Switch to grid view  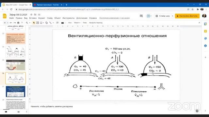point(19,112)
